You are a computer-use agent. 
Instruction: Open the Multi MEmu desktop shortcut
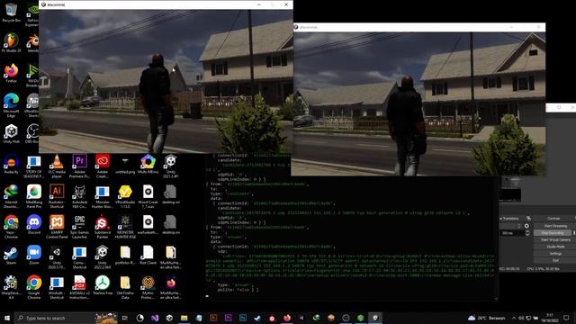click(148, 165)
